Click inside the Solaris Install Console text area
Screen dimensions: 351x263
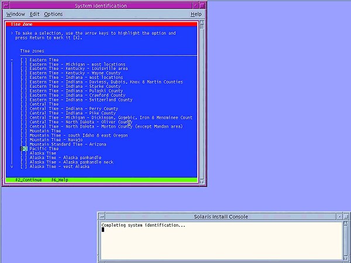[x=216, y=243]
